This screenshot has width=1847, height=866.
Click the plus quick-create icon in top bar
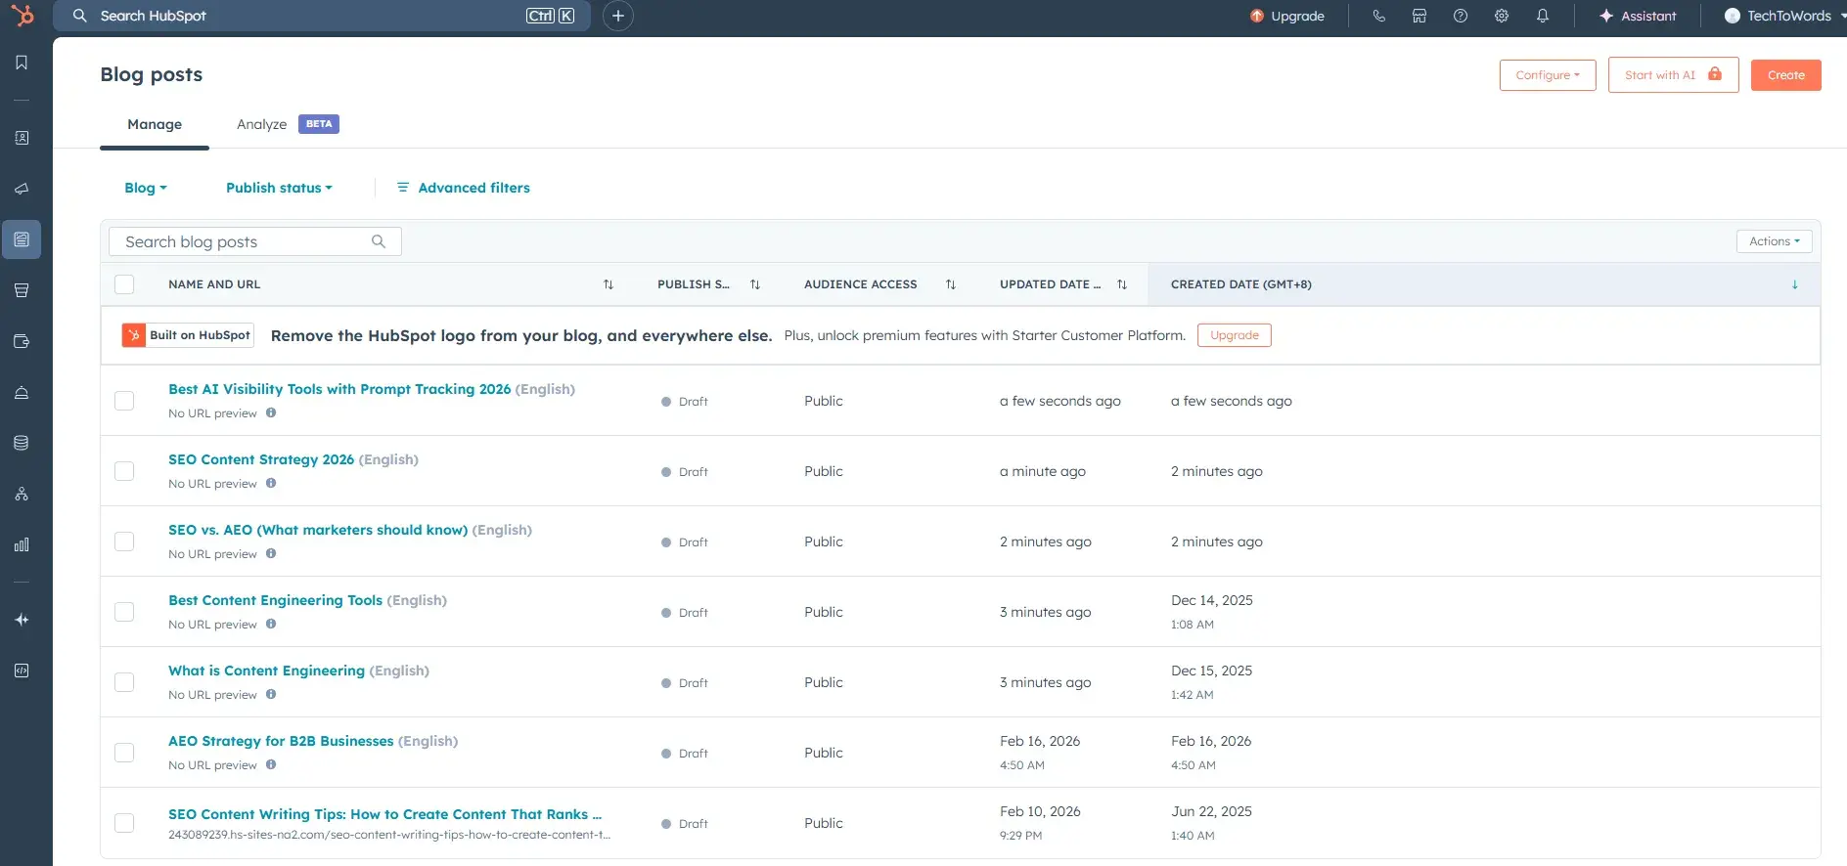[618, 16]
